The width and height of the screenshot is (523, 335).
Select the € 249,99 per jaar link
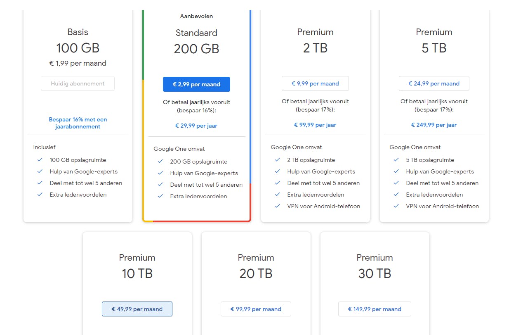(434, 125)
